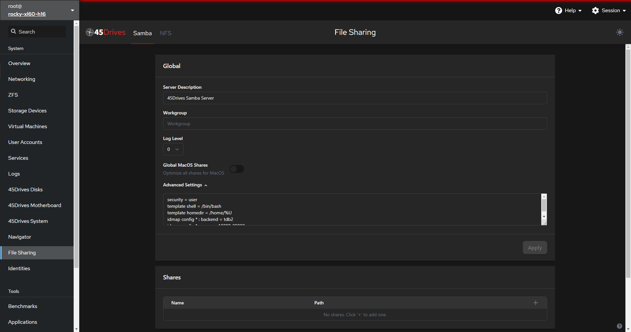This screenshot has width=631, height=332.
Task: Click 'No shares' message text
Action: pos(355,315)
